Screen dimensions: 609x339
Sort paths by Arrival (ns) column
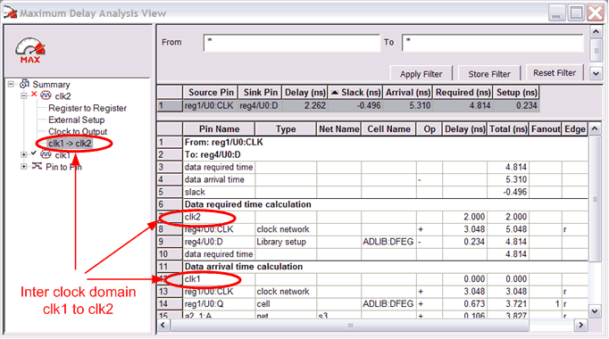pos(408,92)
